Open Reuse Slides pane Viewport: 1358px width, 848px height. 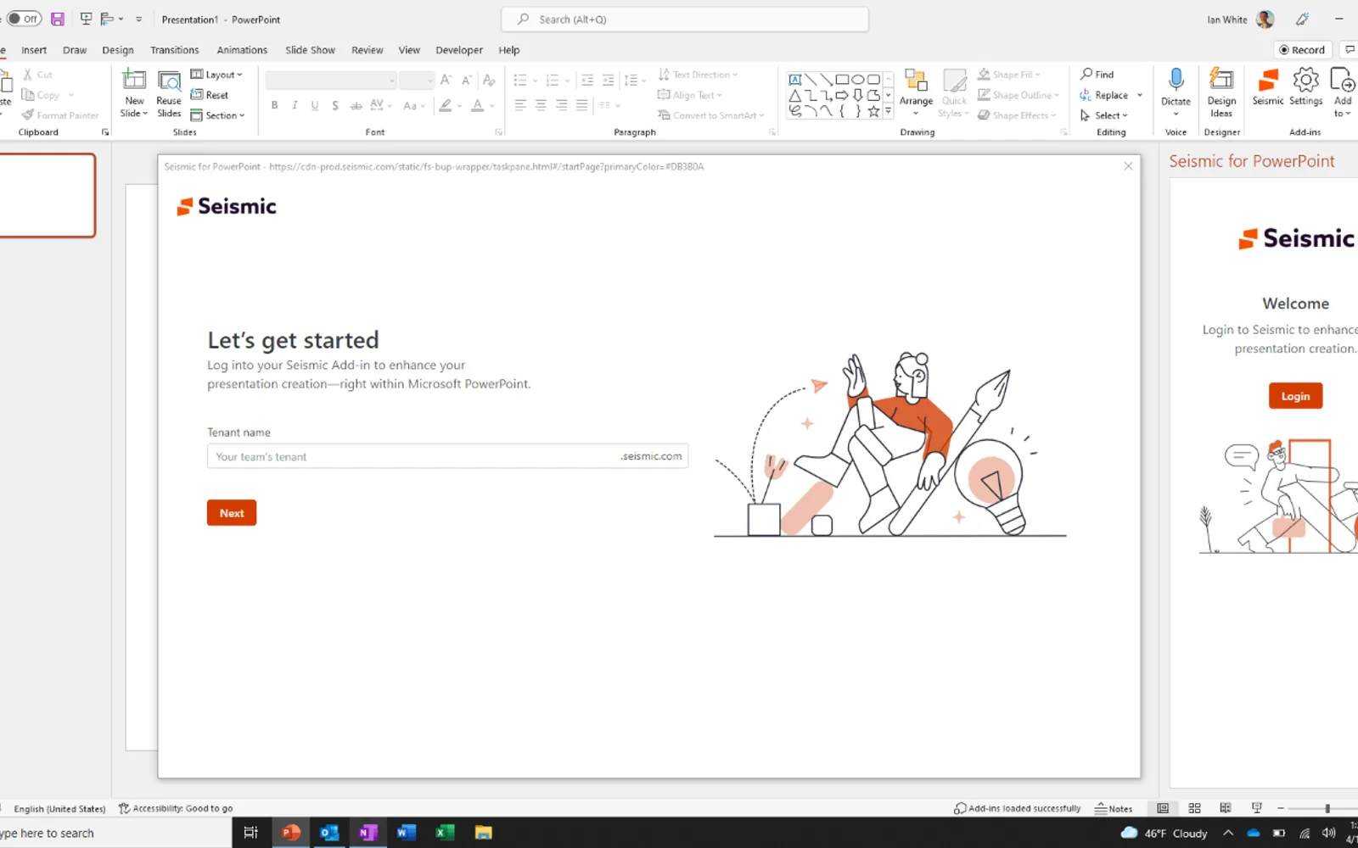[169, 93]
